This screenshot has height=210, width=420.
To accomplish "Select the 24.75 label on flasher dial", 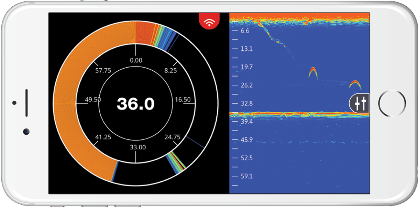I will tap(173, 137).
